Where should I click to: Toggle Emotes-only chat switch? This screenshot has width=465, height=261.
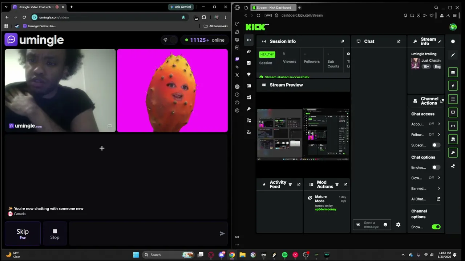(436, 167)
